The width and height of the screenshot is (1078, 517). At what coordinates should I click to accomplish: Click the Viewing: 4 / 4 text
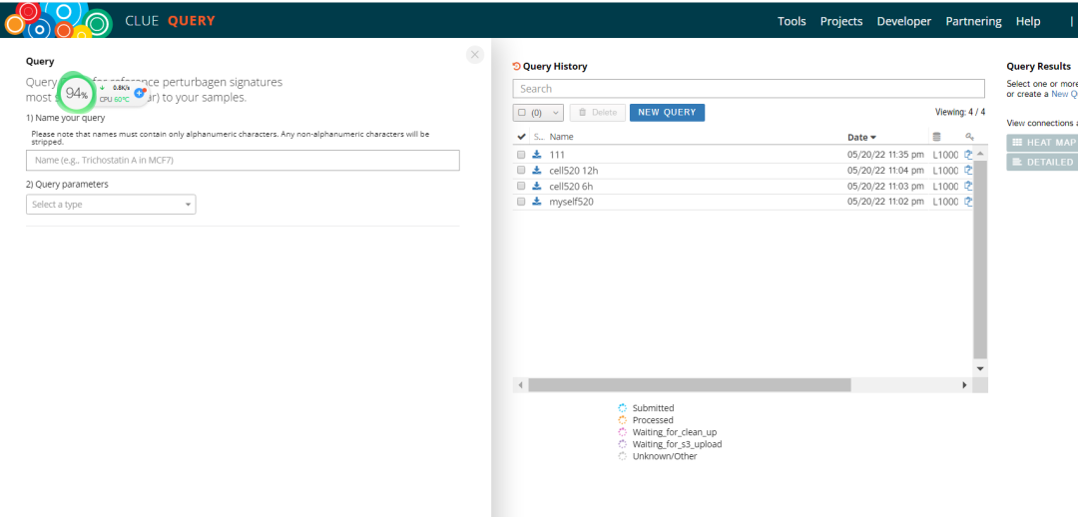click(960, 112)
